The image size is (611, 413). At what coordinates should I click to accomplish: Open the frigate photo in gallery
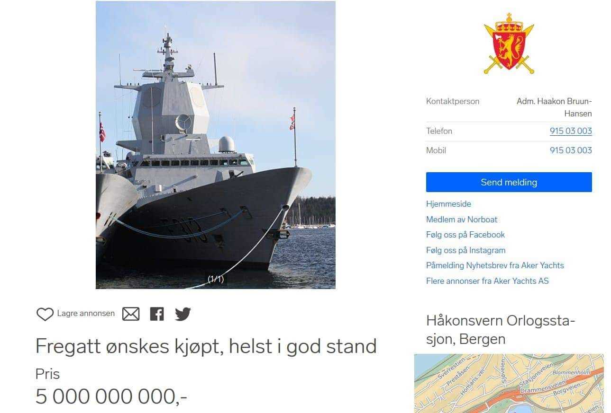tap(216, 145)
